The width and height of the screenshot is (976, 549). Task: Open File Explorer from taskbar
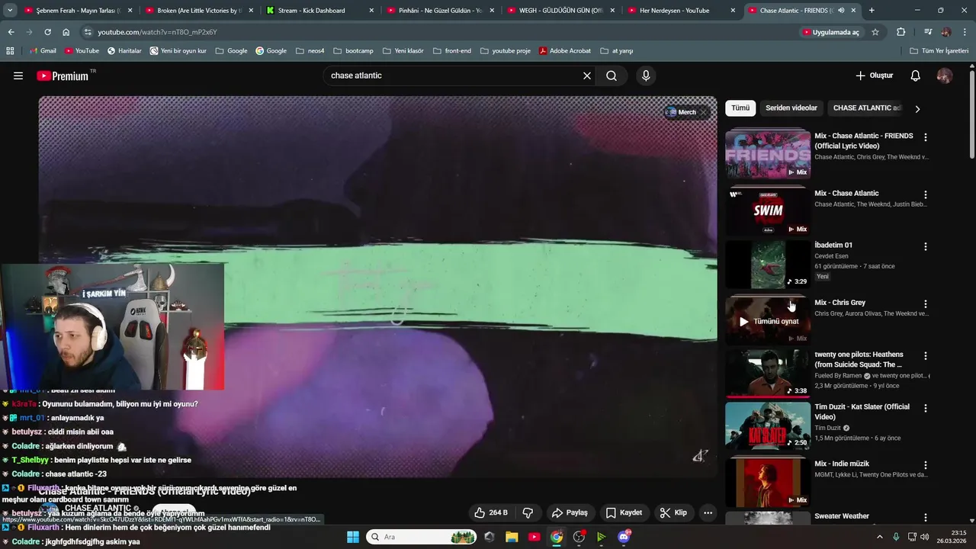512,537
